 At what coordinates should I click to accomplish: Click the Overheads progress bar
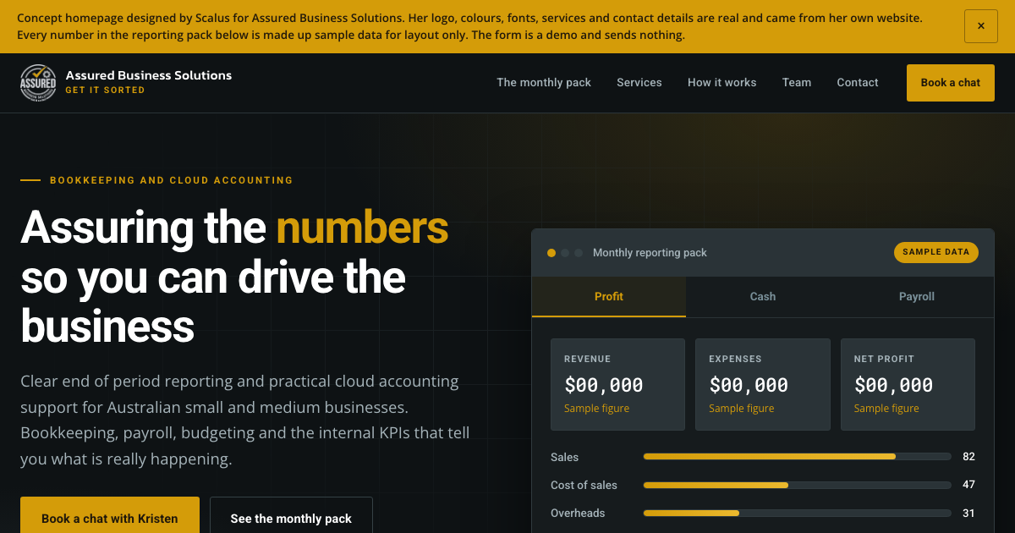coord(797,513)
